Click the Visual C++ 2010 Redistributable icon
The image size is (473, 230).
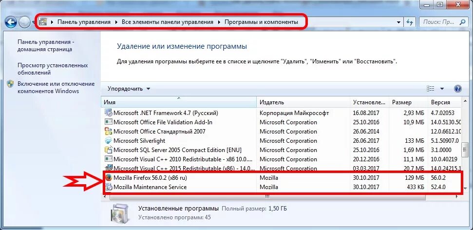(108, 159)
